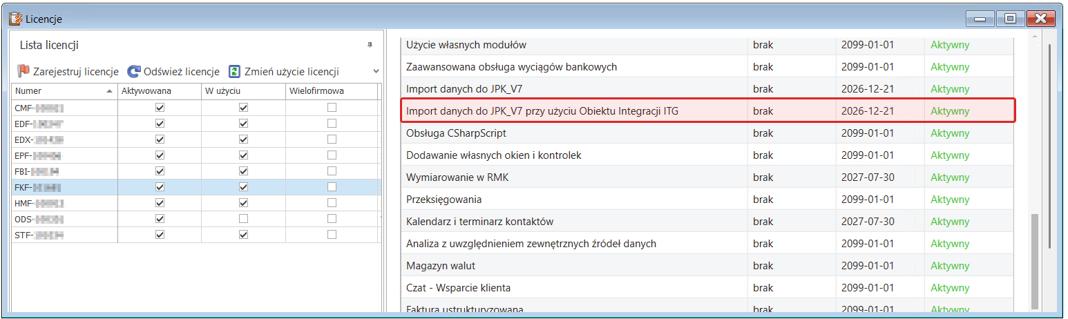Toggle W użyciu checkbox for FBI license
The height and width of the screenshot is (319, 1068).
coord(243,171)
